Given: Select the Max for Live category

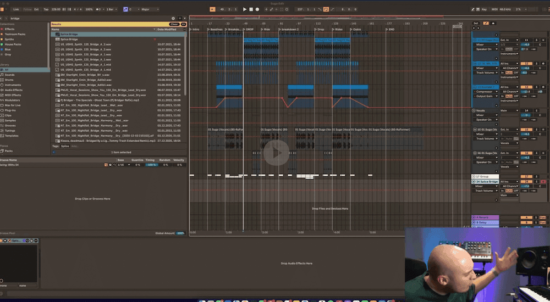Looking at the screenshot, I should (x=13, y=105).
